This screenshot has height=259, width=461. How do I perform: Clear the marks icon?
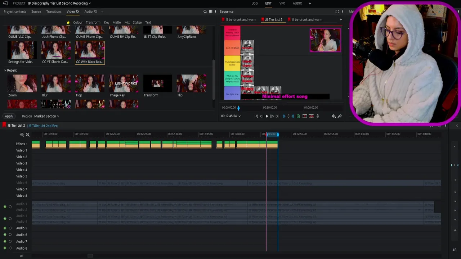pyautogui.click(x=288, y=116)
